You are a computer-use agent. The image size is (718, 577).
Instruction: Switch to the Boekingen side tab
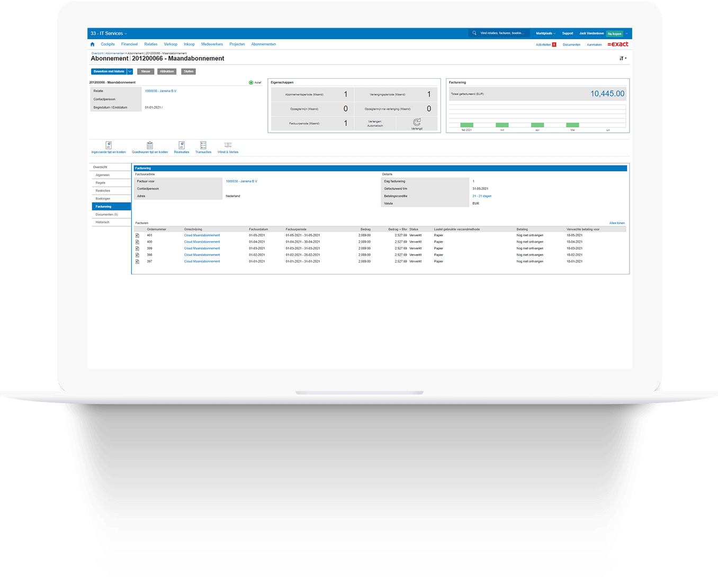(111, 199)
